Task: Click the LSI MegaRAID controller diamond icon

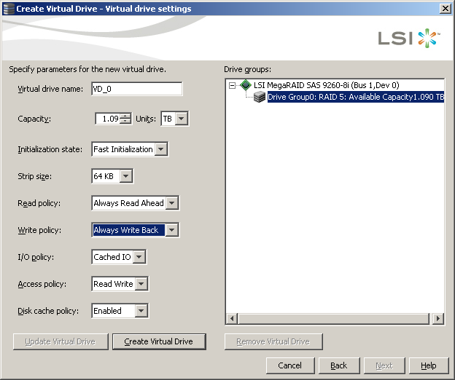Action: (x=246, y=85)
